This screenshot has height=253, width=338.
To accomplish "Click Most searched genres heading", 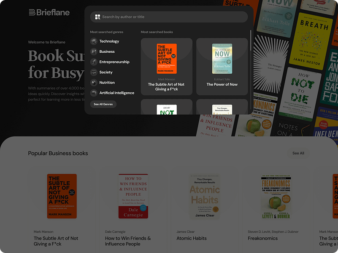I will [x=107, y=32].
